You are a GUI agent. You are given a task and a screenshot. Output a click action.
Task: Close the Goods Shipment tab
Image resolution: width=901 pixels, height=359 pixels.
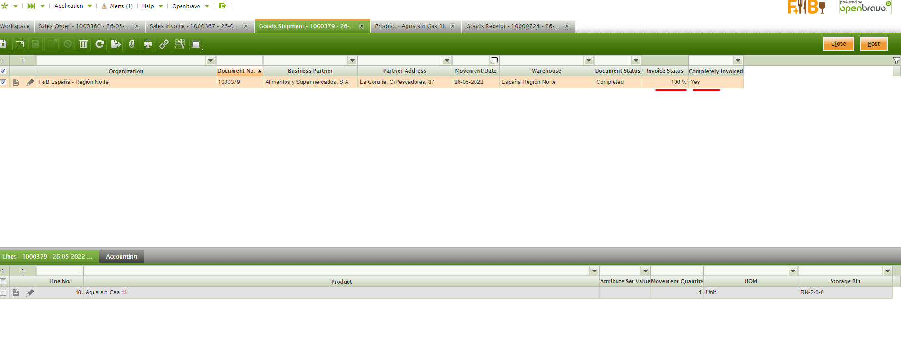pos(362,26)
